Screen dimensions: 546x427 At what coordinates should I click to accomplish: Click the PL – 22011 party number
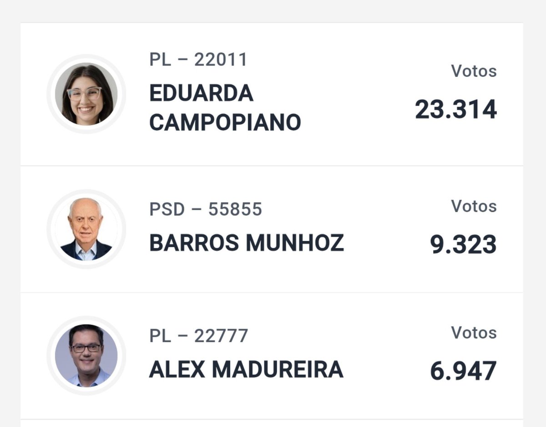198,60
